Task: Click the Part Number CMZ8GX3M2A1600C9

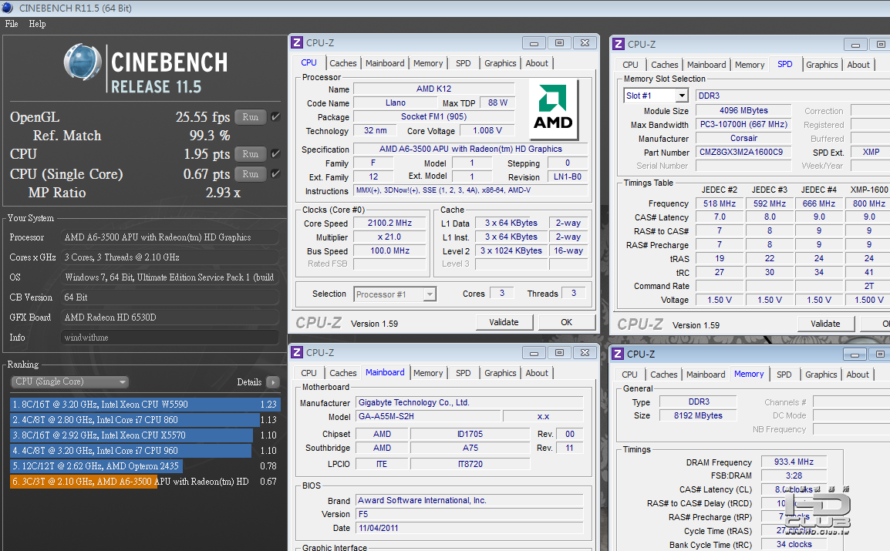Action: pos(743,152)
